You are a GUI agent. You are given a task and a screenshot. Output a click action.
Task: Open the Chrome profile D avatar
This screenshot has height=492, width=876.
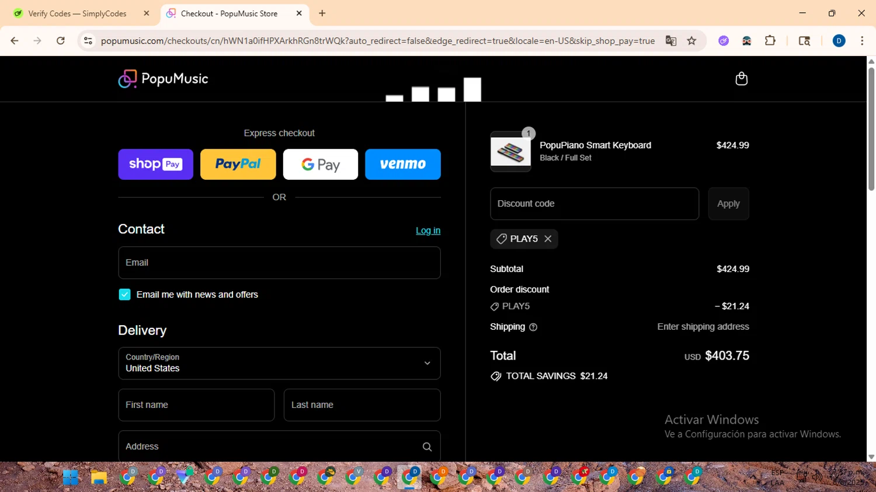(839, 41)
